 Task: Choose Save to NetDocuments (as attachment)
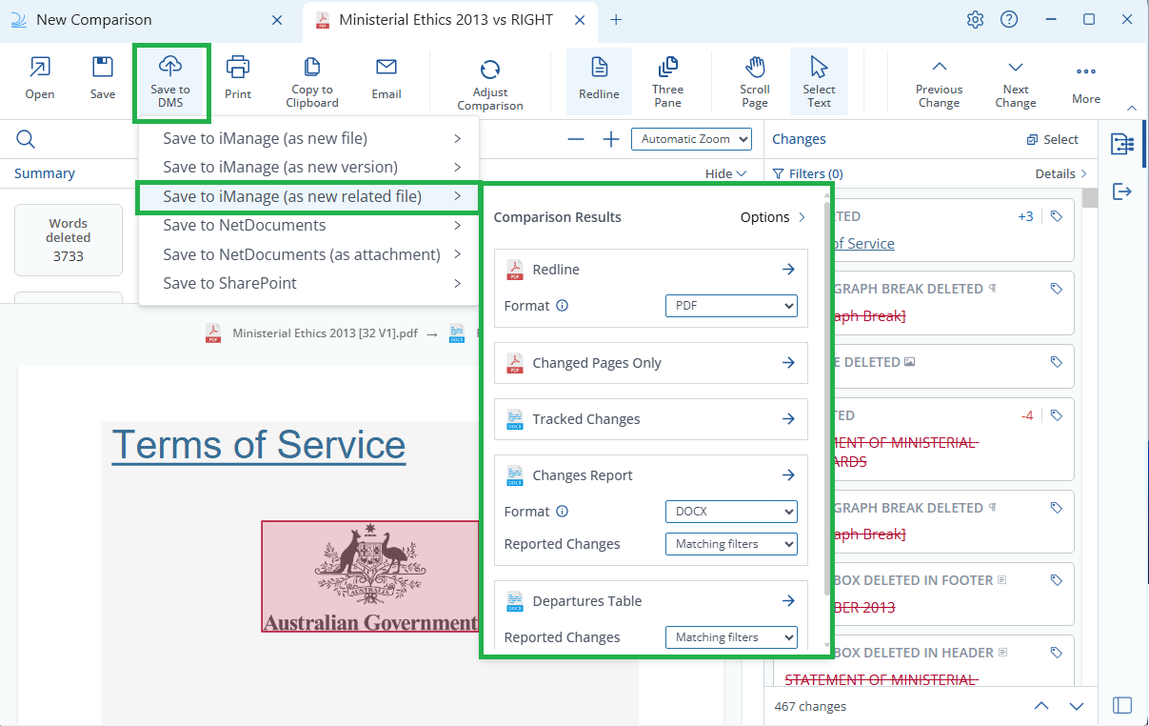click(x=308, y=254)
